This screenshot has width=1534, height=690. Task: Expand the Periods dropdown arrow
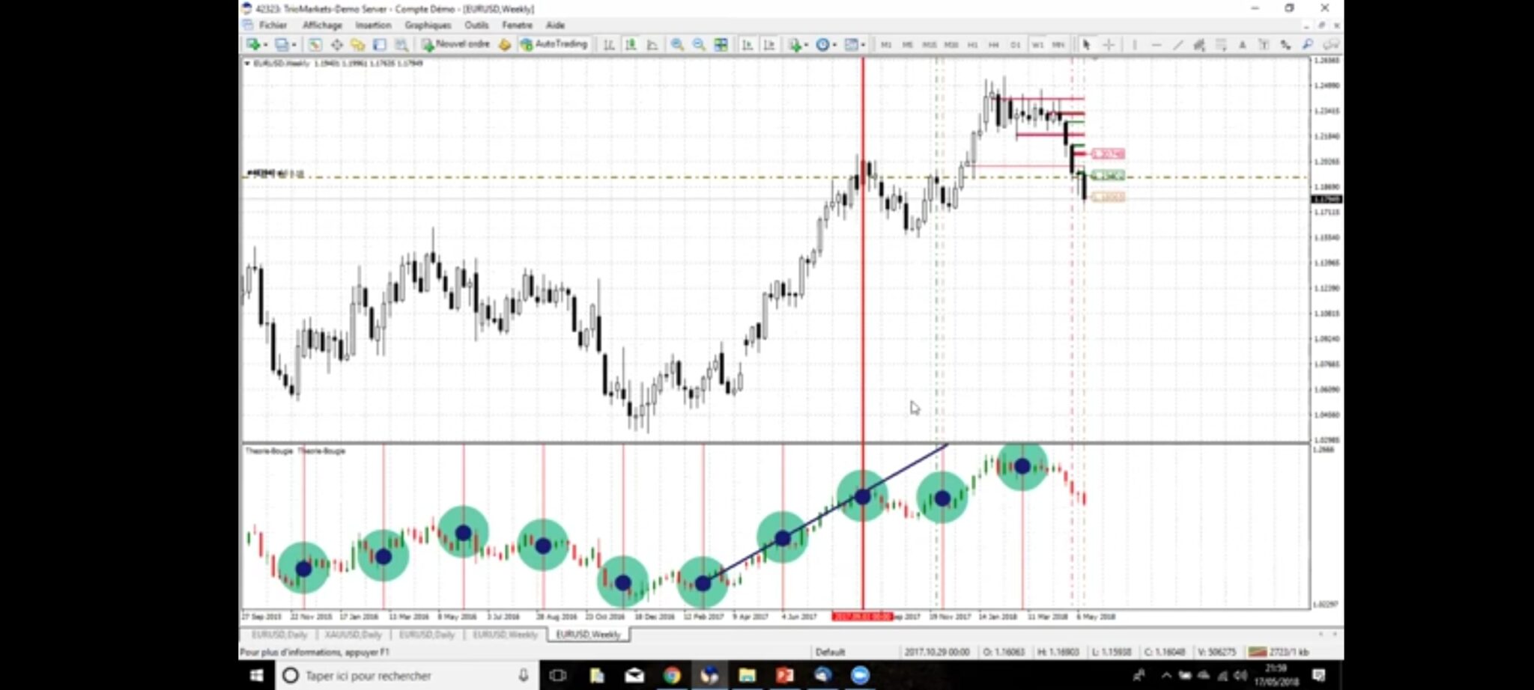pos(834,45)
